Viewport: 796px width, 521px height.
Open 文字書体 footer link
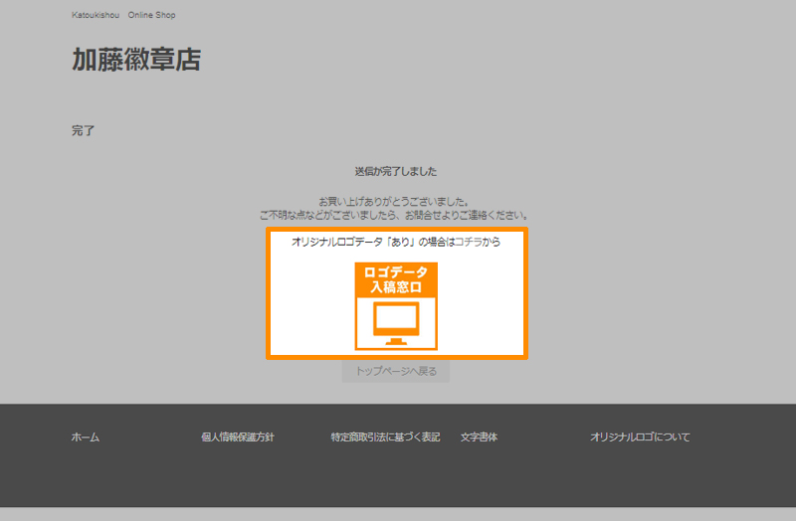(479, 436)
